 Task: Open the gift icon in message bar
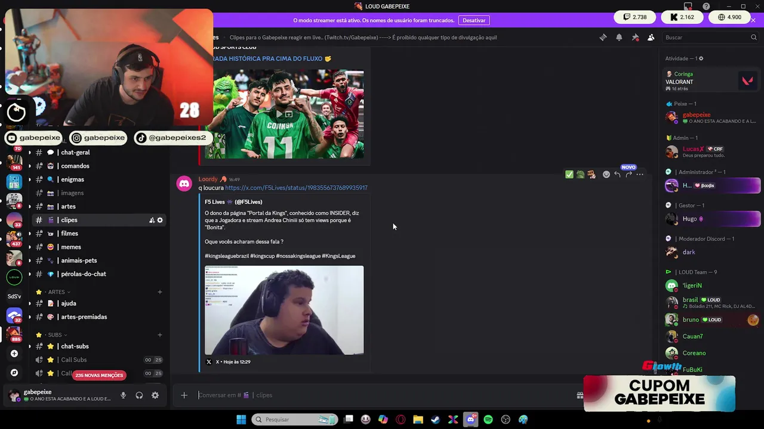580,395
